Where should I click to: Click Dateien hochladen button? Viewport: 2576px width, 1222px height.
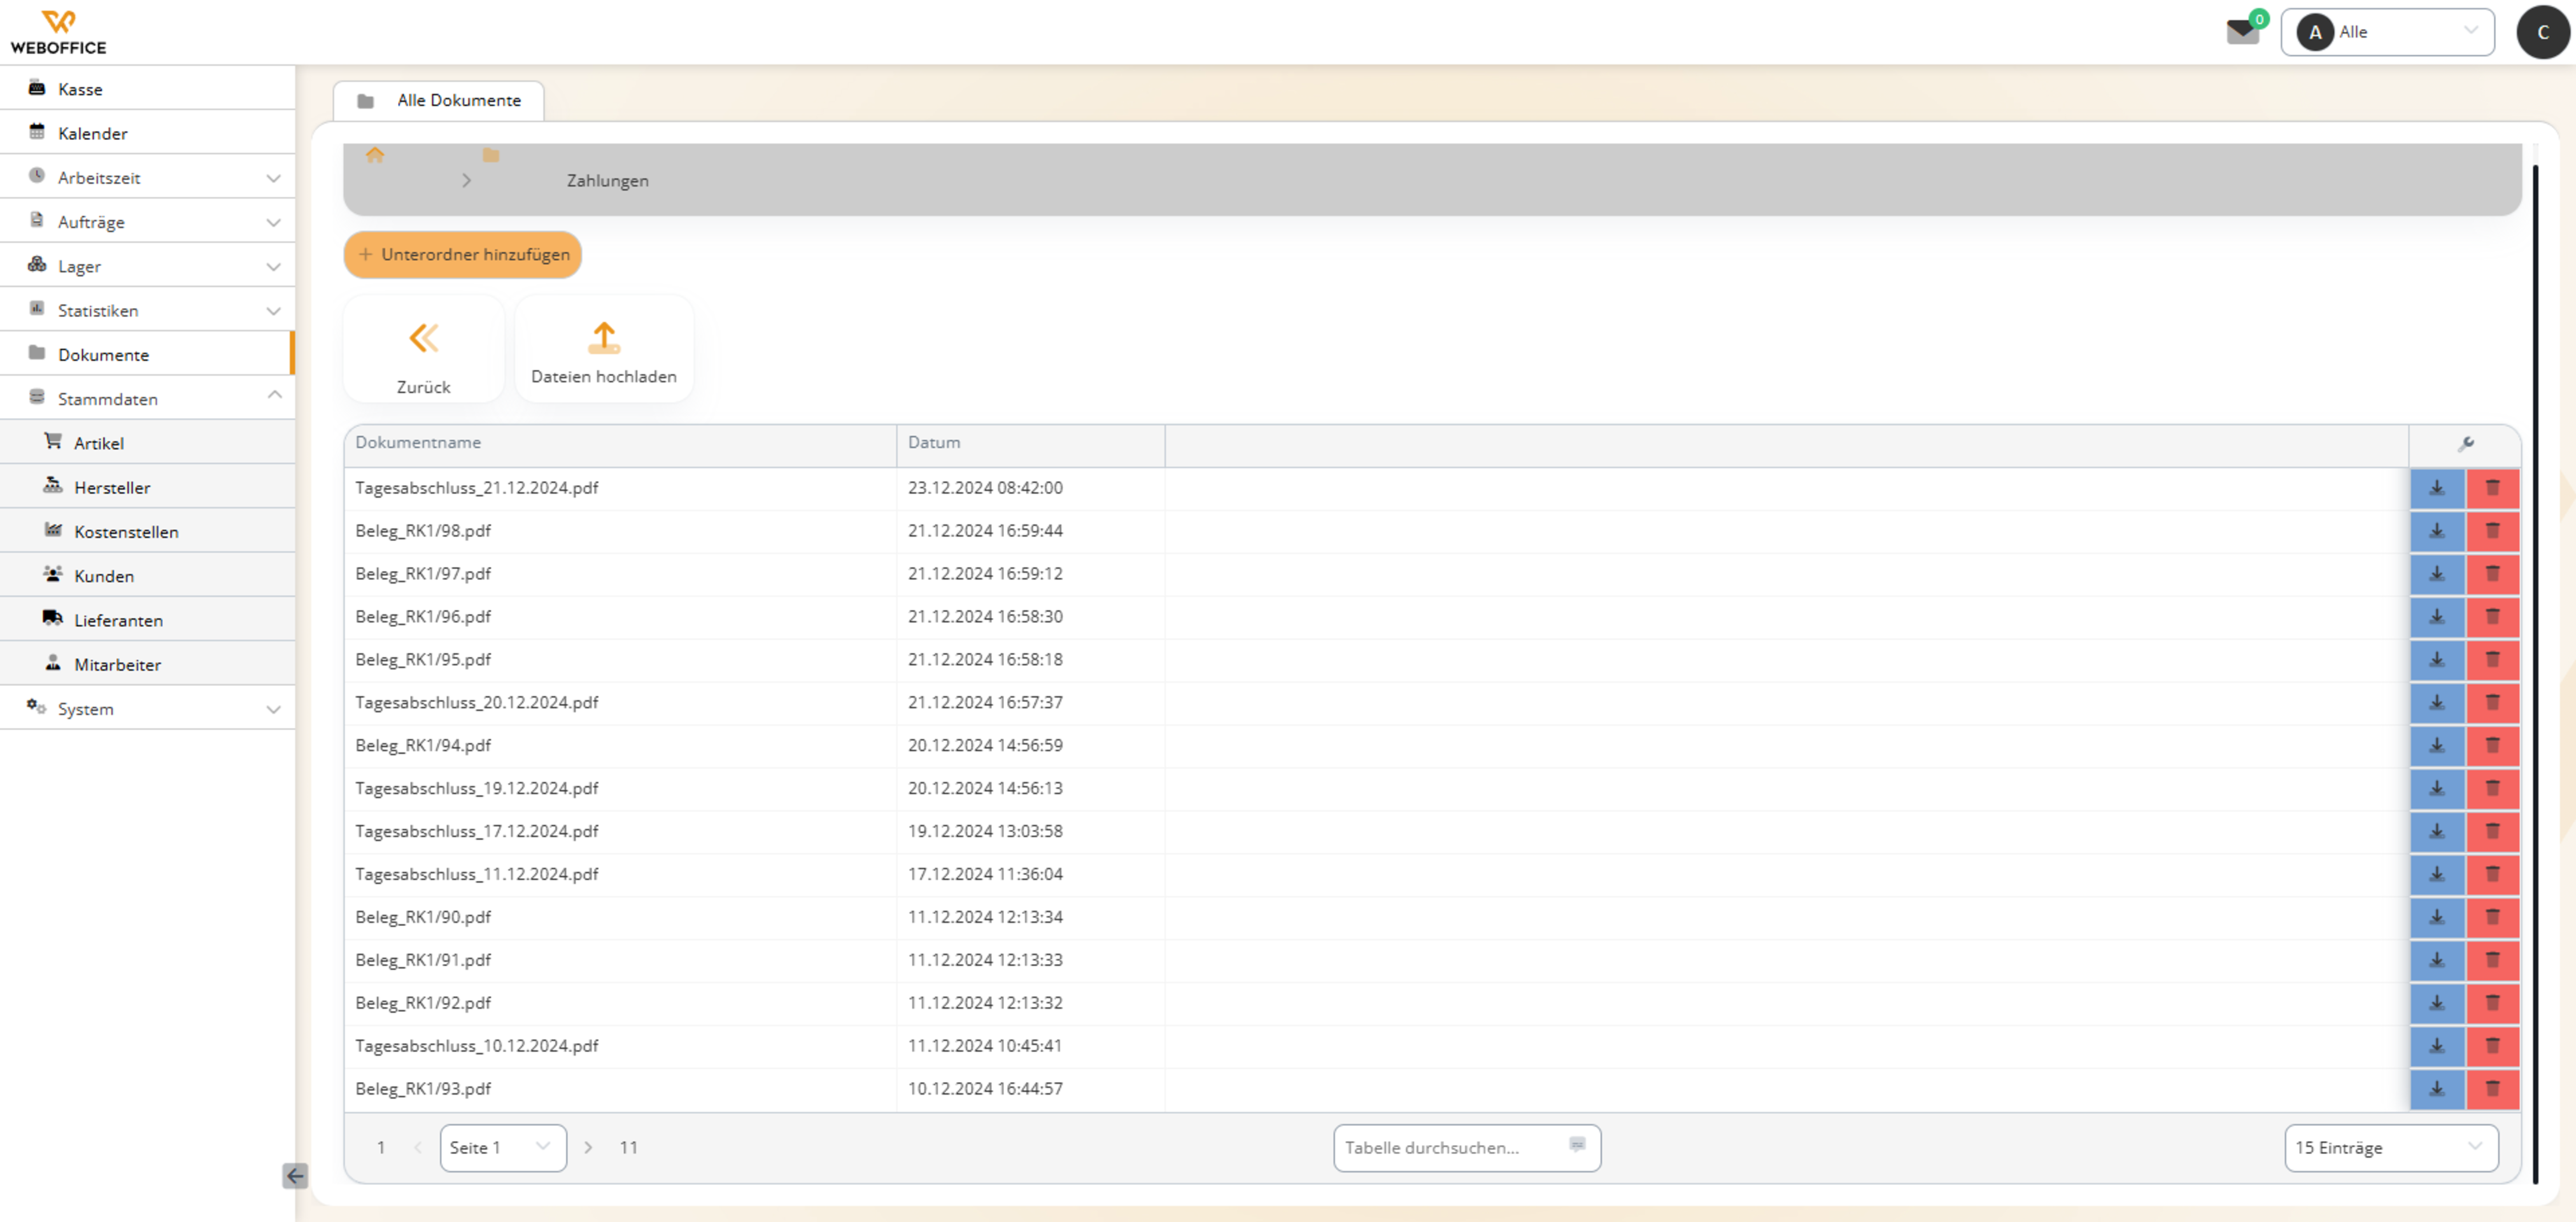click(604, 350)
